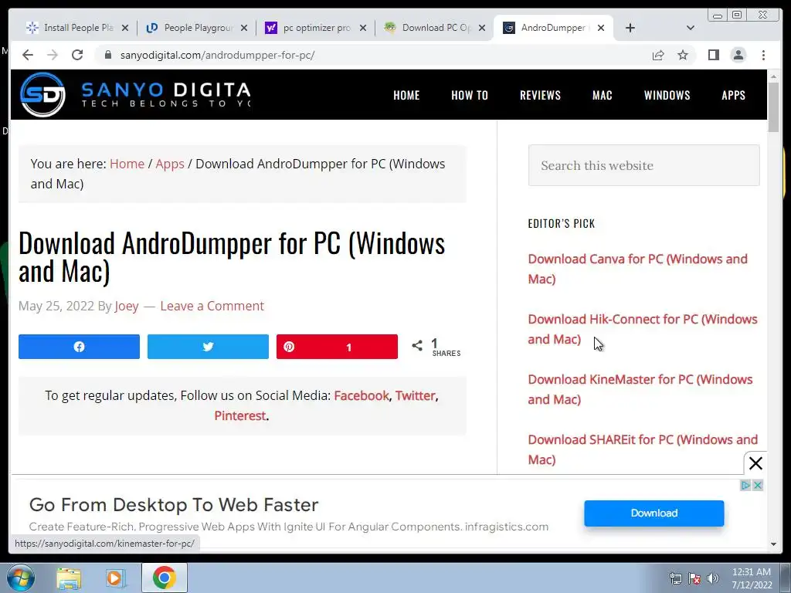This screenshot has height=593, width=791.
Task: Open the HOW TO menu item
Action: [x=470, y=95]
